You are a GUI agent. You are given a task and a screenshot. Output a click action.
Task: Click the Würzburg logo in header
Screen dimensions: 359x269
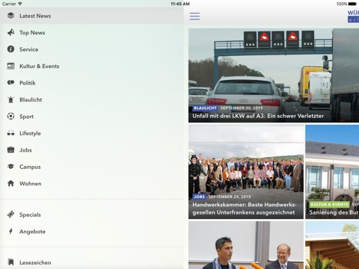[353, 16]
